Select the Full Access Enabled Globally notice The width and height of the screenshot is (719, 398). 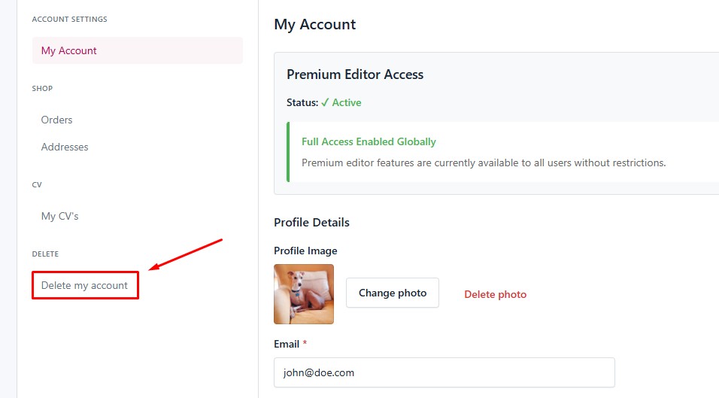pos(369,141)
